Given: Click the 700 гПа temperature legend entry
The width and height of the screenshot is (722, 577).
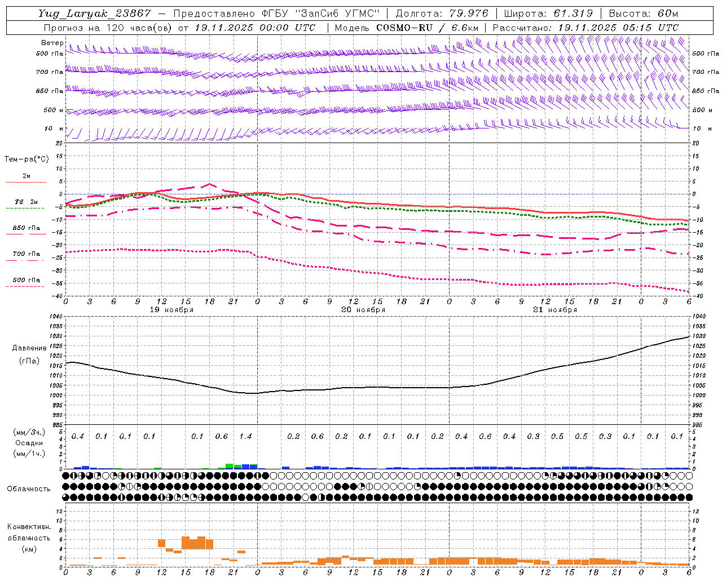Looking at the screenshot, I should coord(27,254).
